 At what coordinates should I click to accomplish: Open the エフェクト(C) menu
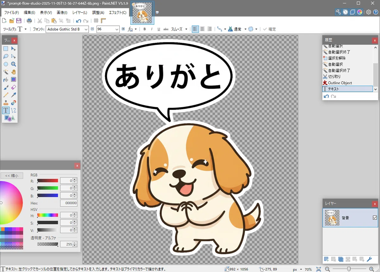click(x=117, y=13)
